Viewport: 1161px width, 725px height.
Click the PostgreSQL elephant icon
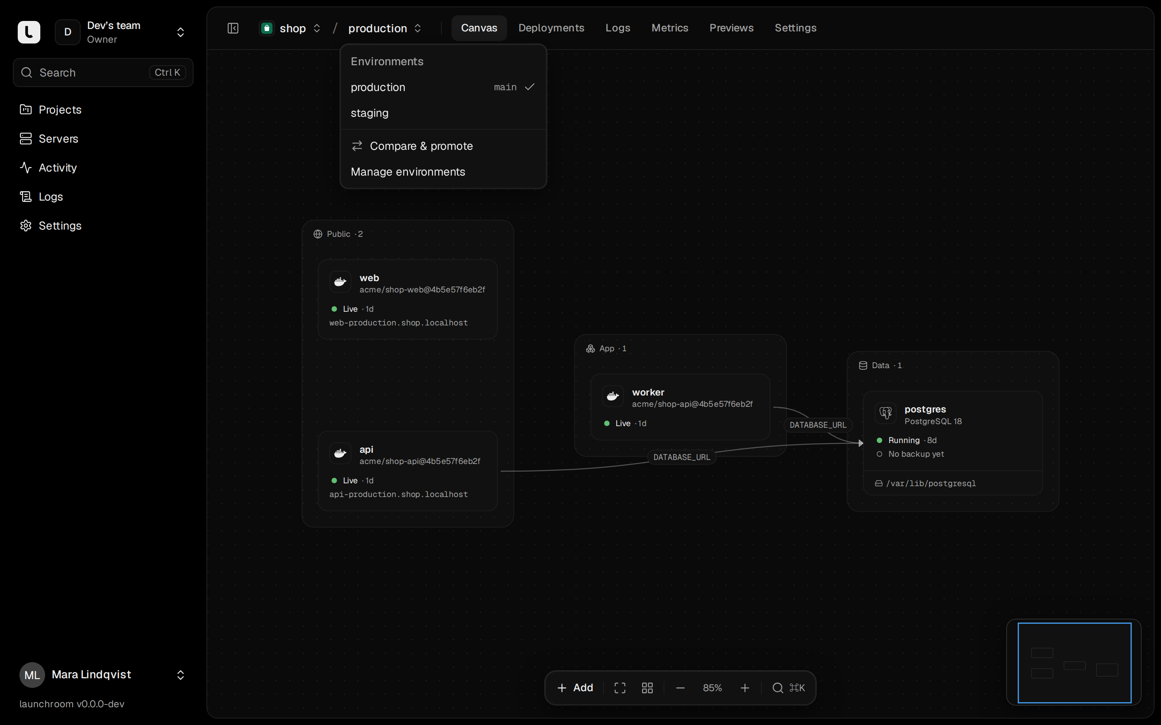coord(885,413)
